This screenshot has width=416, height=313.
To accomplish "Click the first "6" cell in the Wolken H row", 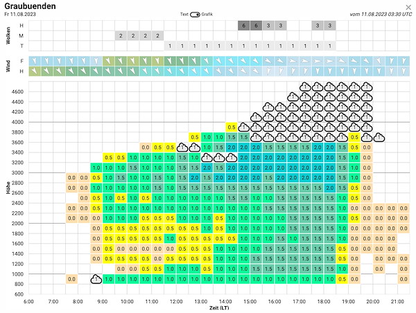I will [243, 26].
